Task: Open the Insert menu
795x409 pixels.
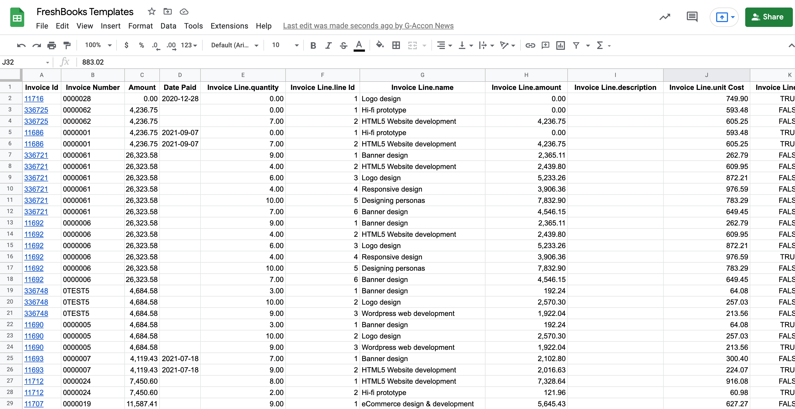Action: (111, 26)
